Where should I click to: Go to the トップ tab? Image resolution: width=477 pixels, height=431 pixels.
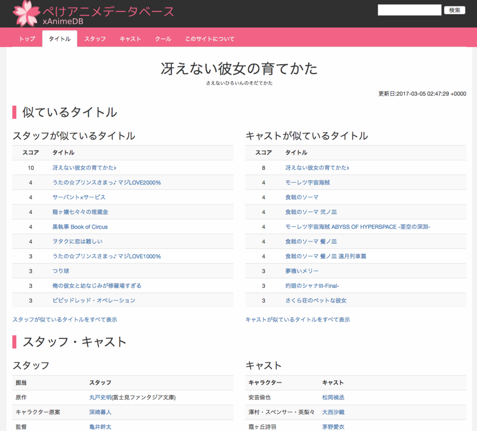click(x=27, y=39)
